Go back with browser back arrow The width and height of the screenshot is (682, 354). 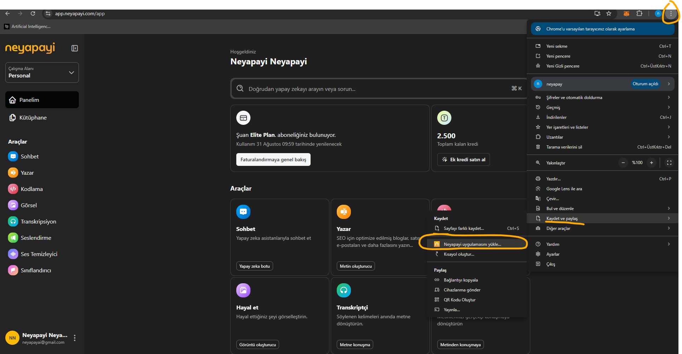click(x=7, y=13)
